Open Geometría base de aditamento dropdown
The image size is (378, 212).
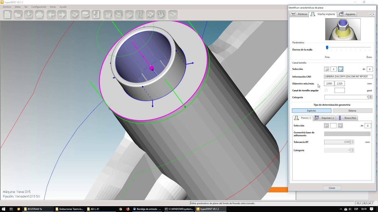point(347,134)
